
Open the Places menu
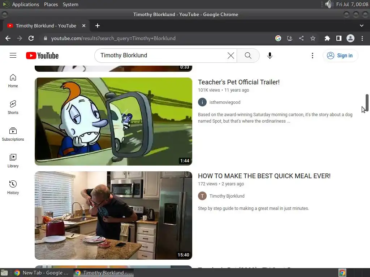pos(51,4)
